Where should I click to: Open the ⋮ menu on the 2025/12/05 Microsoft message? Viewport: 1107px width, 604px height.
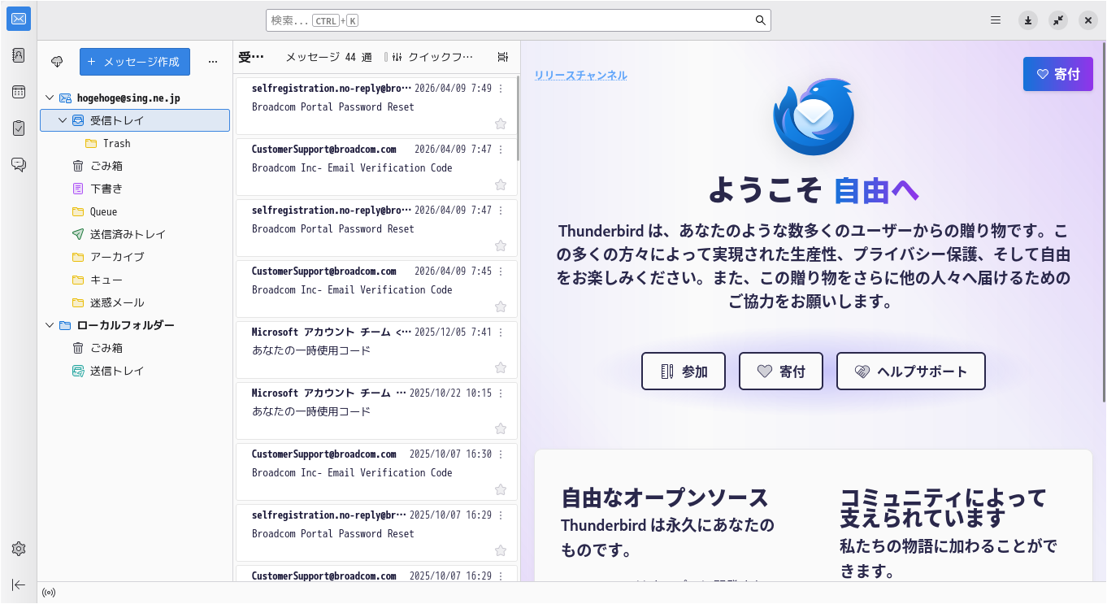pyautogui.click(x=501, y=332)
